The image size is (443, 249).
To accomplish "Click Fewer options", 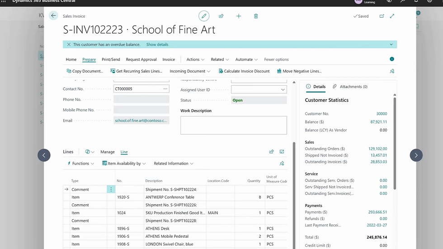I will pos(276,60).
